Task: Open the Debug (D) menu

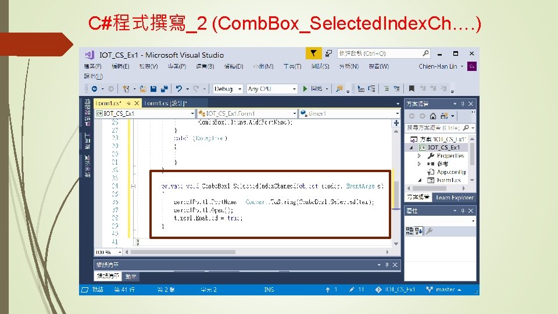Action: tap(234, 66)
